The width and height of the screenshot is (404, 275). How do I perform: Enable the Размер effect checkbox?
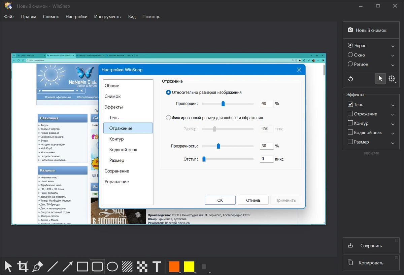(x=350, y=142)
